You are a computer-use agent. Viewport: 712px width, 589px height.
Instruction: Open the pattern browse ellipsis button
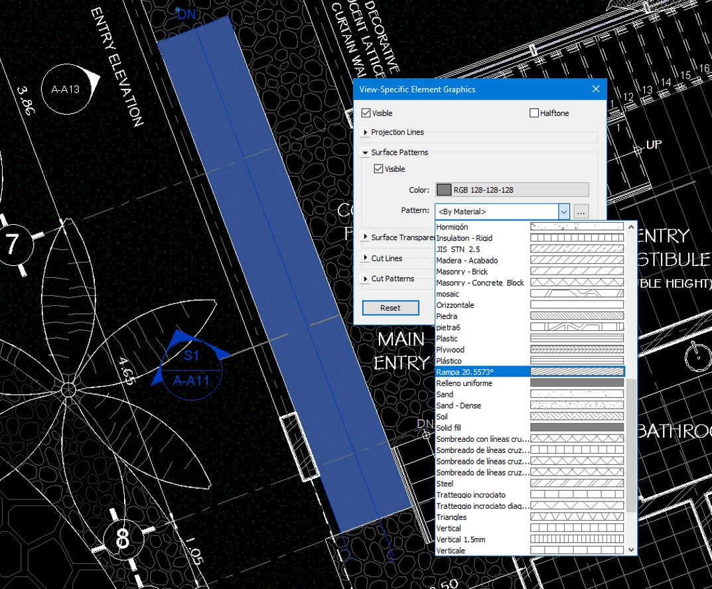[x=581, y=211]
